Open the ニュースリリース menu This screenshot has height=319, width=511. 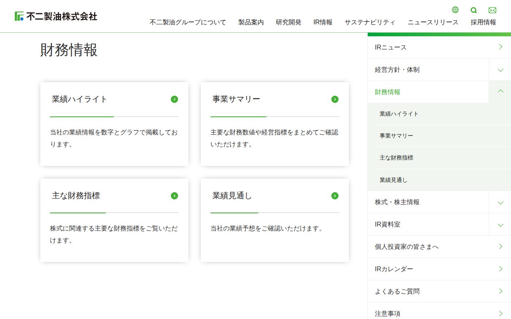(433, 22)
